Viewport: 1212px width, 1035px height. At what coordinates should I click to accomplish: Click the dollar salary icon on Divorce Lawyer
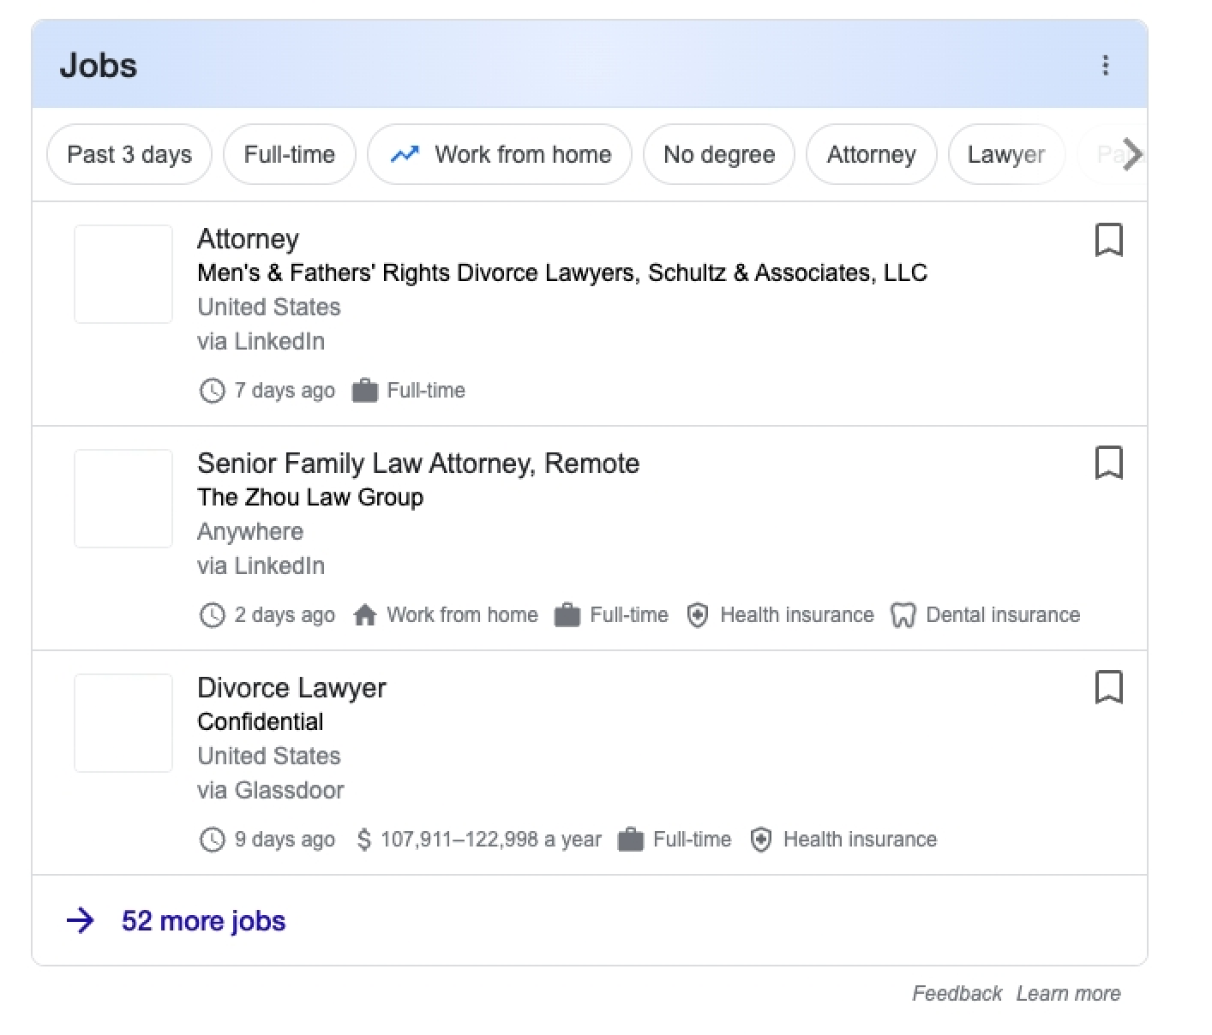(x=363, y=840)
